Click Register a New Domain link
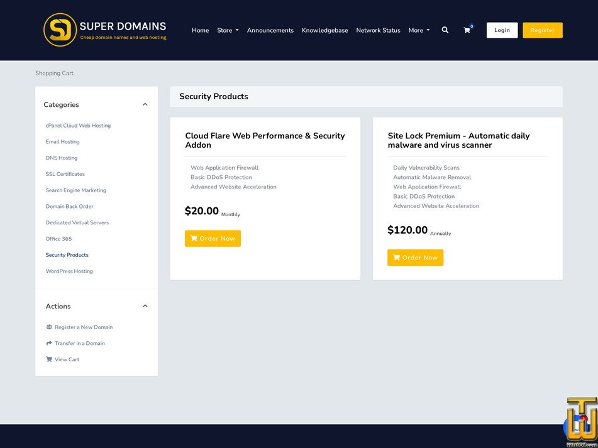The height and width of the screenshot is (448, 598). click(84, 327)
